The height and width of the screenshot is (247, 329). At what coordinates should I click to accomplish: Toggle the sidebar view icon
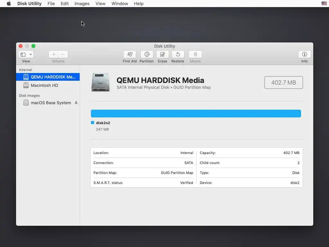point(23,54)
